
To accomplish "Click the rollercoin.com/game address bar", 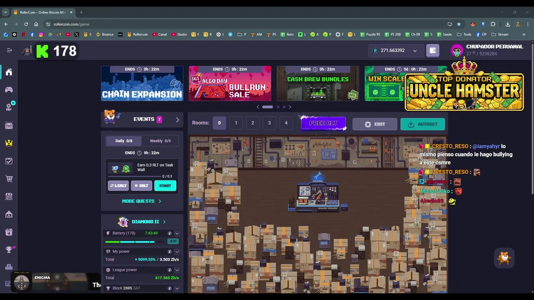I will tap(246, 24).
